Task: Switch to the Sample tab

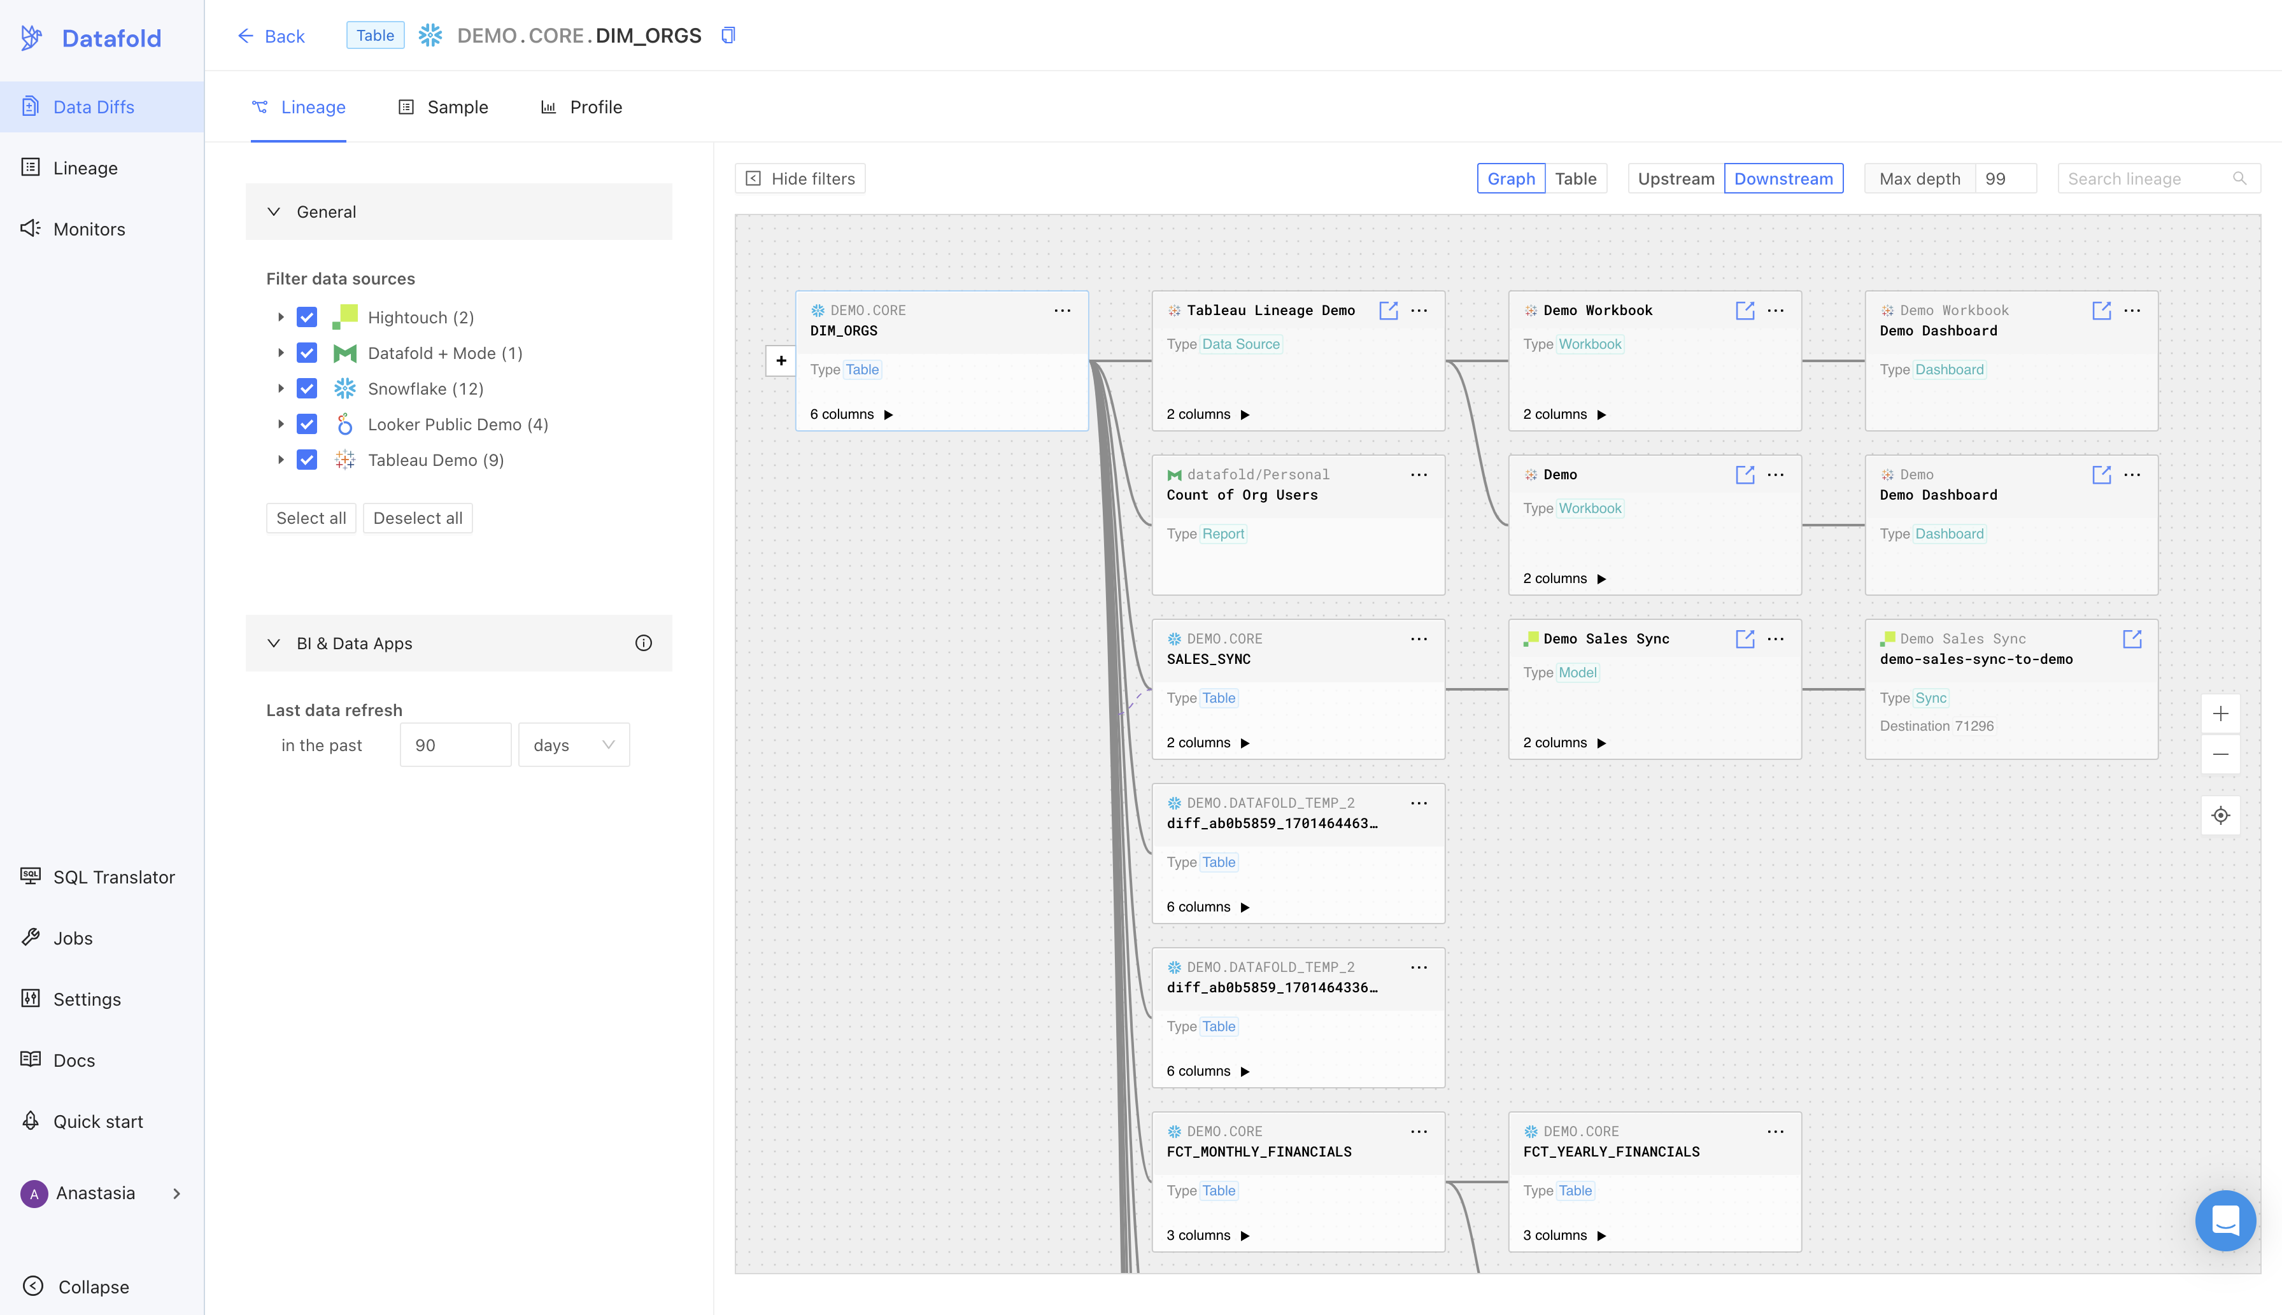Action: pyautogui.click(x=444, y=106)
